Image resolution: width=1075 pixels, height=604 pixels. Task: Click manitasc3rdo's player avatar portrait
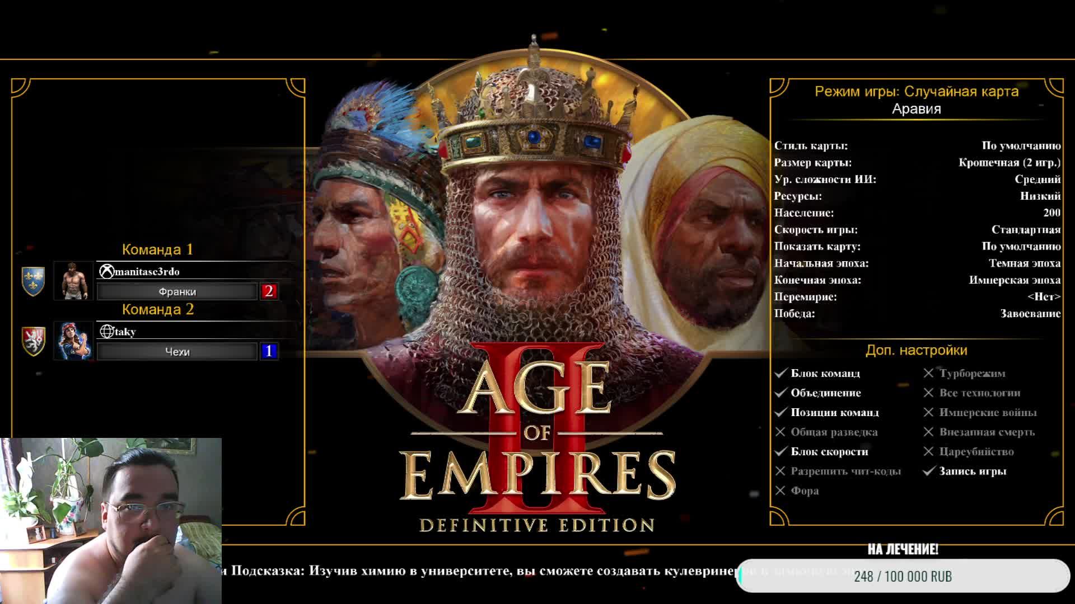coord(74,281)
